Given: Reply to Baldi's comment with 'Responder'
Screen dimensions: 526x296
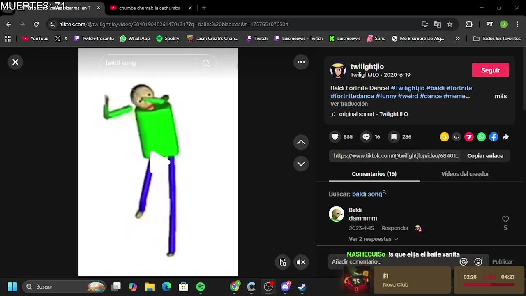Looking at the screenshot, I should coord(395,228).
